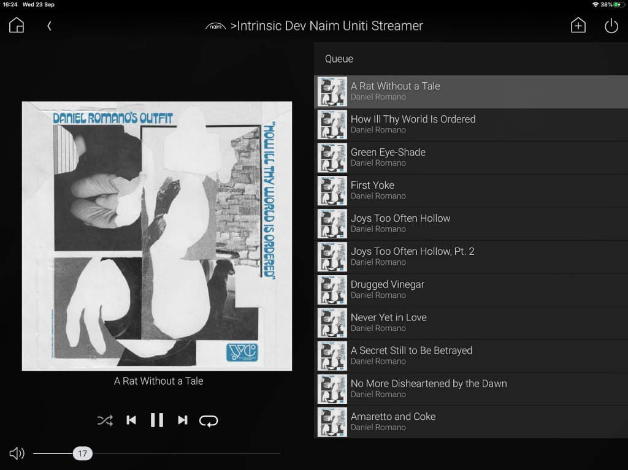Tap thumbnail beside 'First Yoke'
Screen dimensions: 628x470
pyautogui.click(x=332, y=191)
